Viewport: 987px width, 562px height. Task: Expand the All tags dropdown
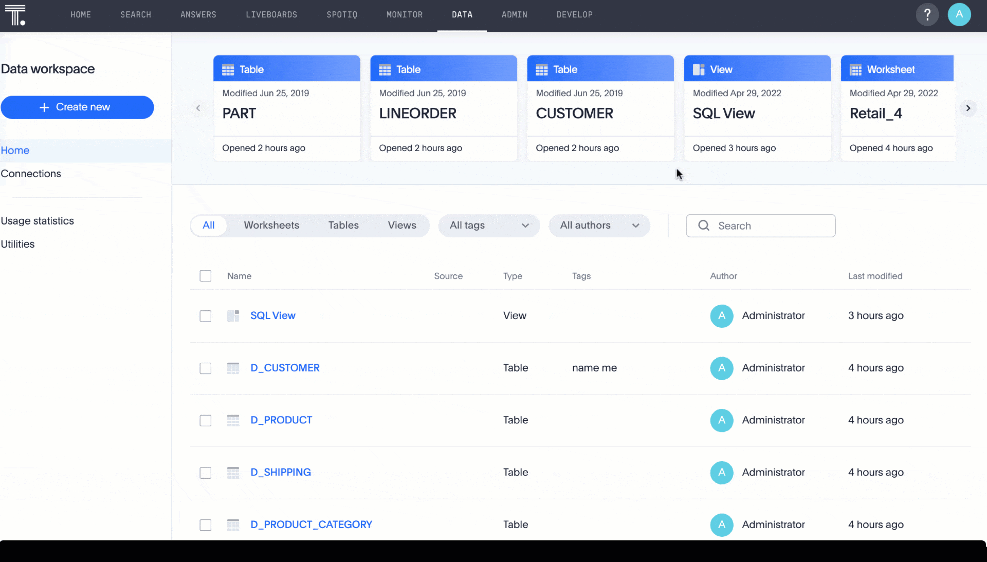tap(489, 226)
